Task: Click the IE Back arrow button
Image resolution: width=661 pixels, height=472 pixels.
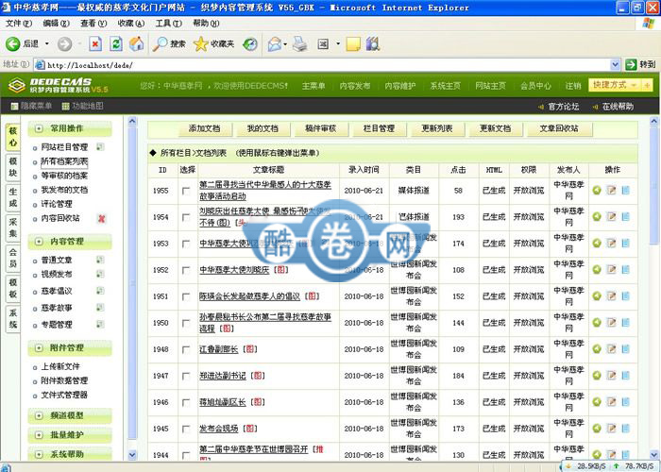Action: coord(12,43)
